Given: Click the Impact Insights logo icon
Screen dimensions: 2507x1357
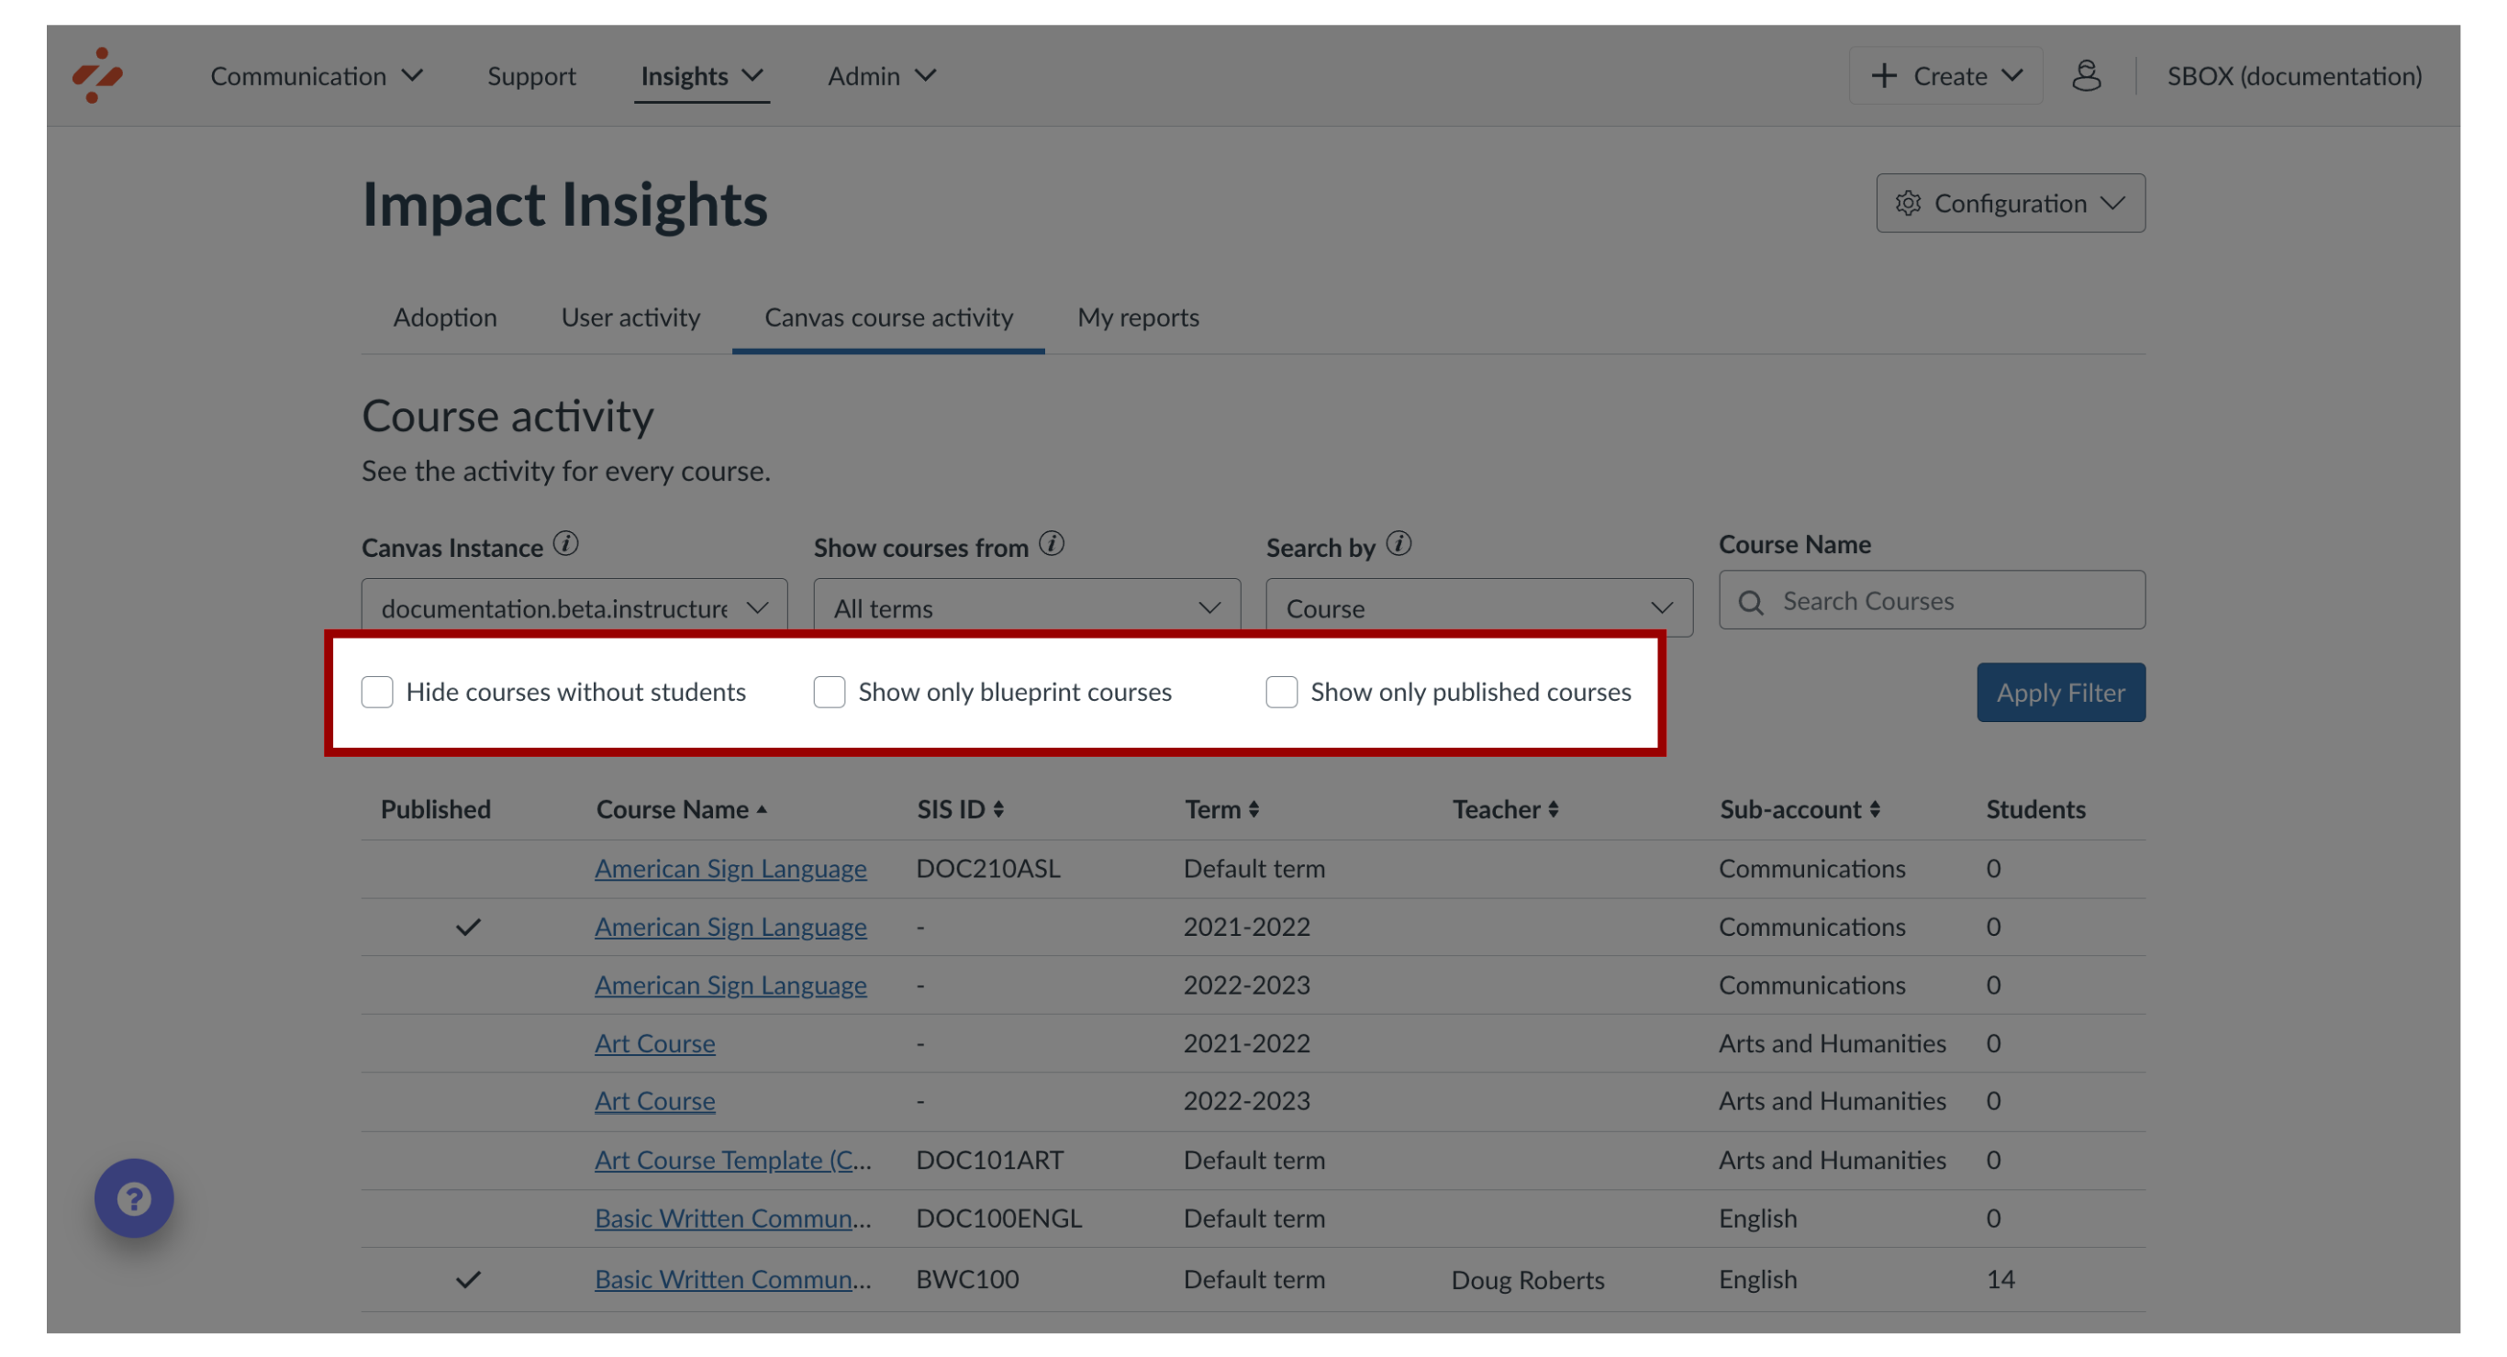Looking at the screenshot, I should click(x=97, y=75).
